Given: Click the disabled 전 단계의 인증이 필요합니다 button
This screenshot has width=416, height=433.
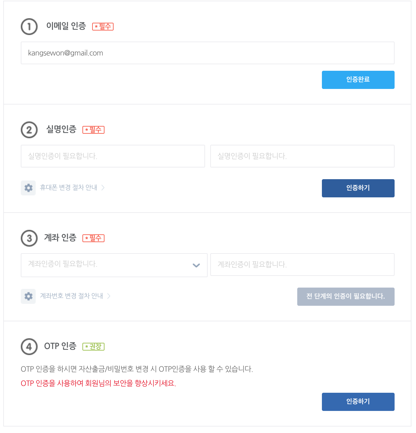Looking at the screenshot, I should 346,296.
